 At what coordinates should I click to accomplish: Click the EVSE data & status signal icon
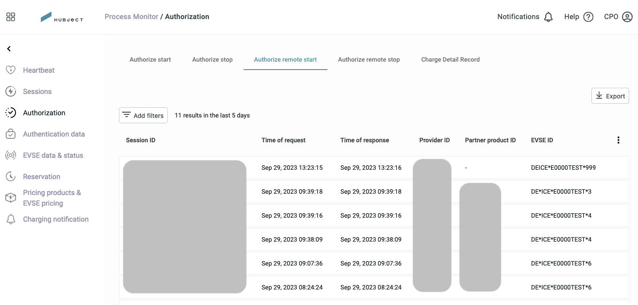[11, 155]
